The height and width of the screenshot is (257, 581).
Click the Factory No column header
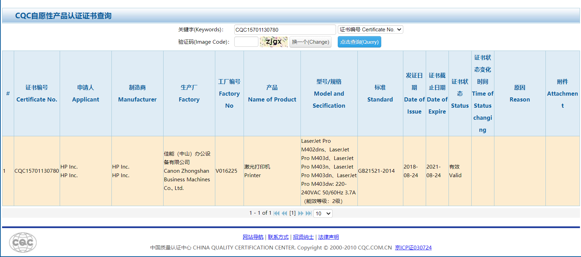(229, 94)
